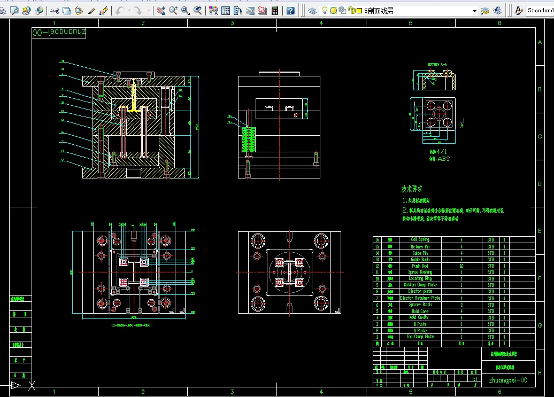Open the DesignCenter icon
The width and height of the screenshot is (554, 397).
[x=226, y=10]
